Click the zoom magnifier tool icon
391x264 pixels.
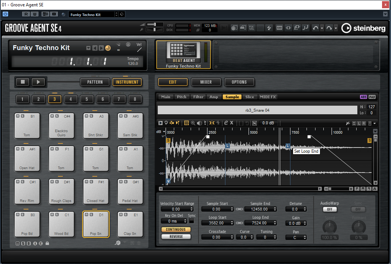click(193, 123)
